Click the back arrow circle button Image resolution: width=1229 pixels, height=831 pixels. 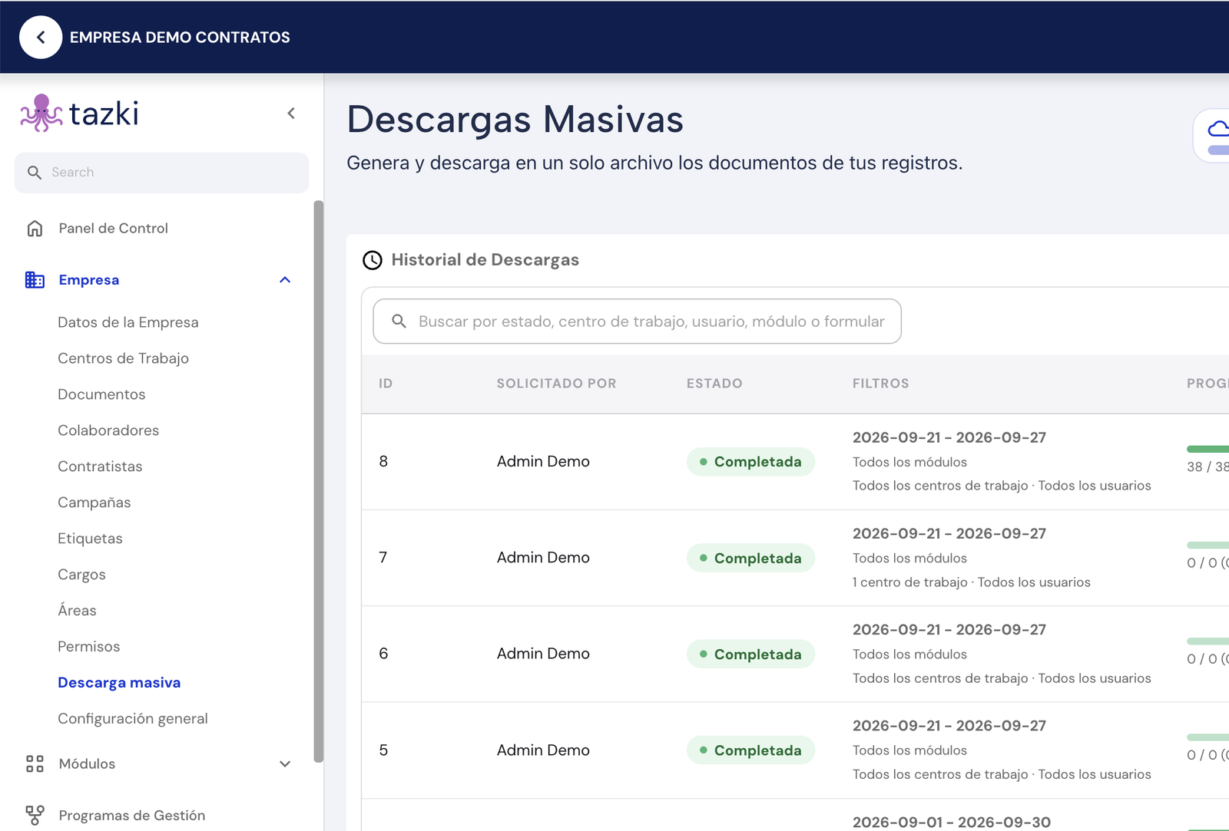pos(41,37)
